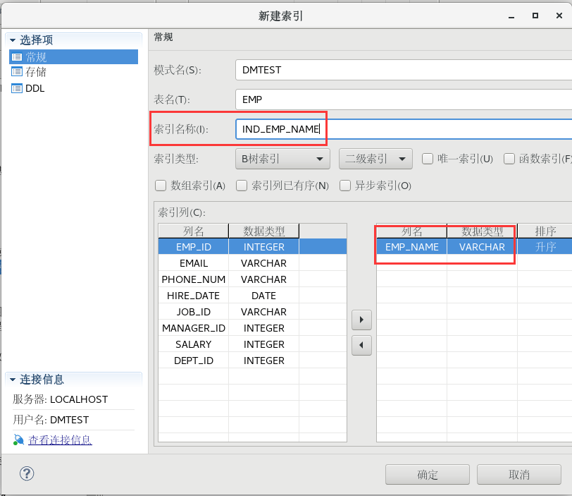572x496 pixels.
Task: Click the DDL list icon in sidebar
Action: coord(17,88)
